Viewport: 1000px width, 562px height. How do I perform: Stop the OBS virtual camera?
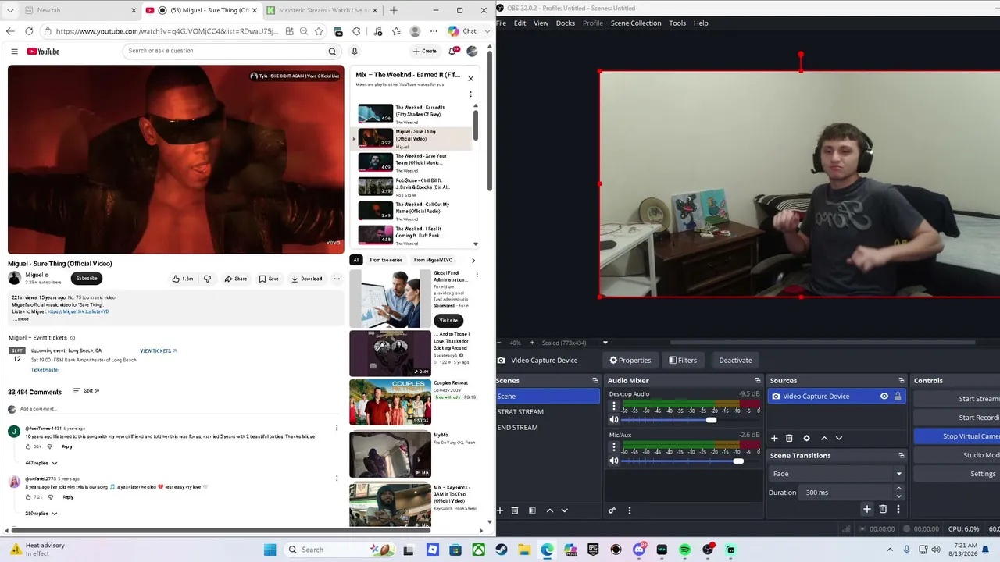coord(956,436)
